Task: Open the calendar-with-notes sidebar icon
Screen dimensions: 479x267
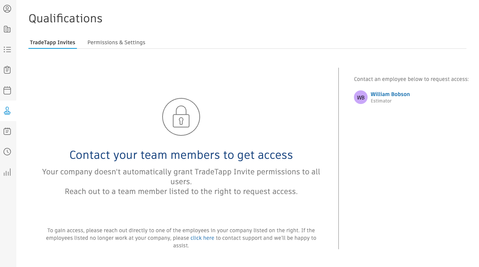Action: coord(7,131)
